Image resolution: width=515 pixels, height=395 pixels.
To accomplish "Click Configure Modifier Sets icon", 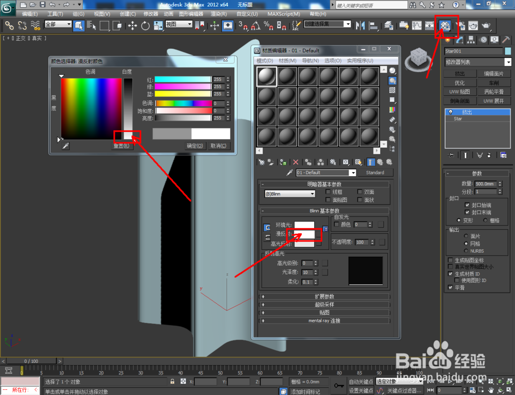I will 503,156.
